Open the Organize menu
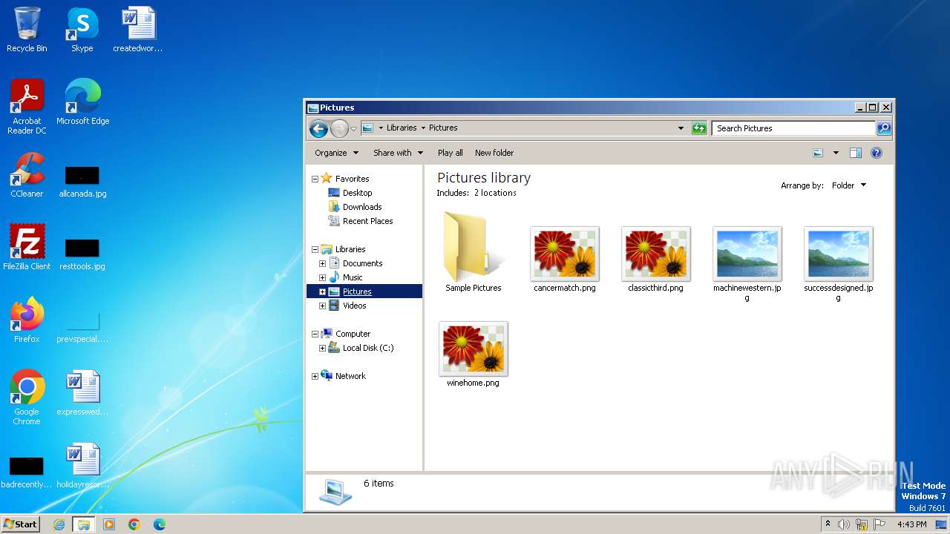This screenshot has height=534, width=950. [336, 153]
